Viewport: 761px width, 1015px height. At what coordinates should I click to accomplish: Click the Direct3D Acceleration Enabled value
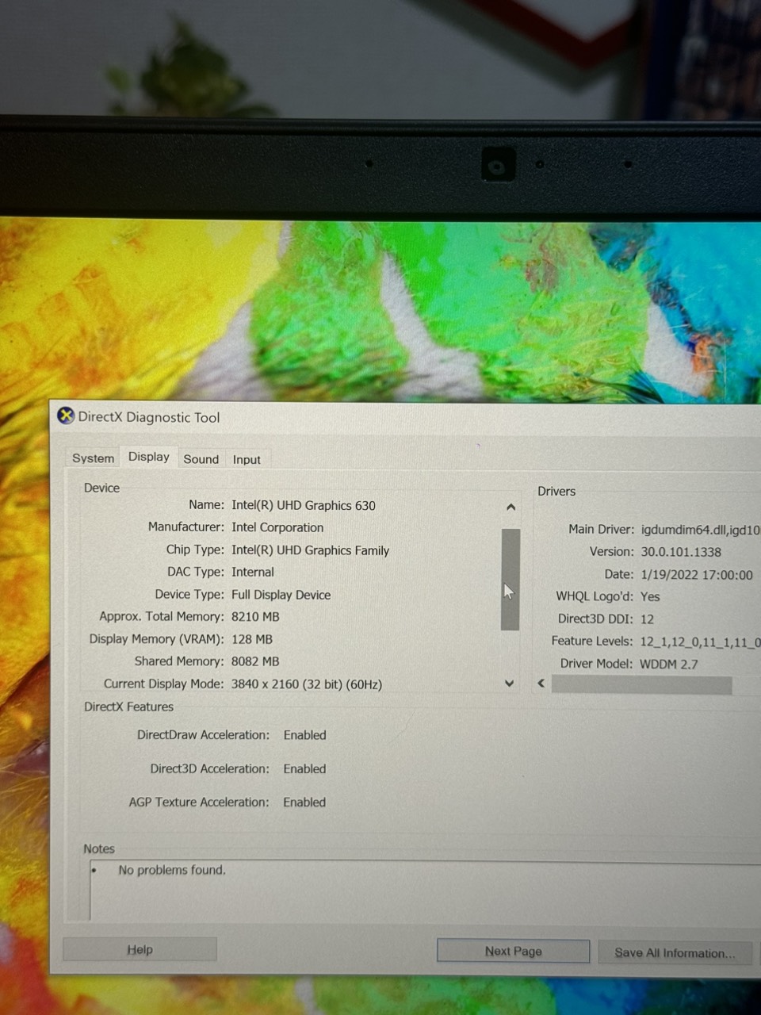[x=304, y=768]
